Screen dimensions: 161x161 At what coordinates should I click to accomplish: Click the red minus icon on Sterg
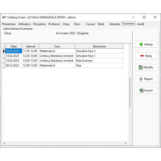[x=142, y=56]
